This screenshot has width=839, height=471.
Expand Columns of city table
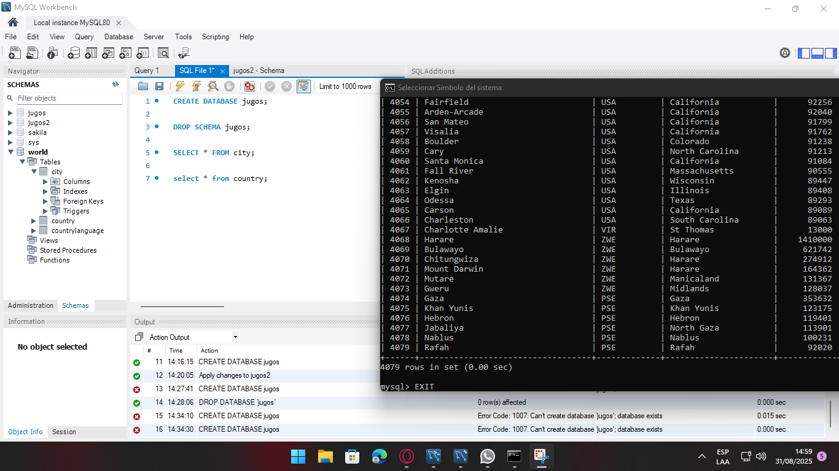(x=45, y=182)
